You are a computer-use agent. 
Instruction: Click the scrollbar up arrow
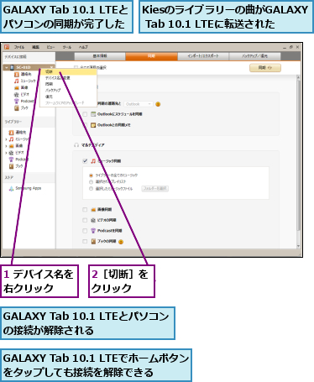(298, 77)
